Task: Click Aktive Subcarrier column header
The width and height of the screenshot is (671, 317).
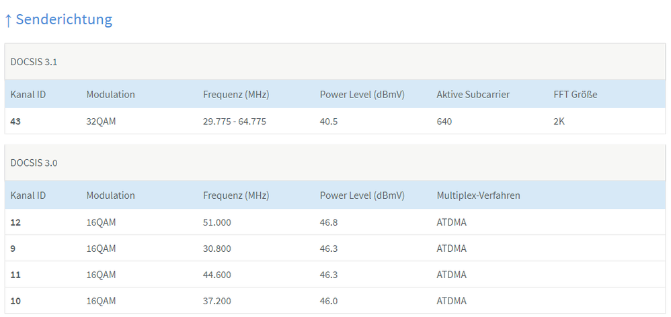Action: point(473,95)
